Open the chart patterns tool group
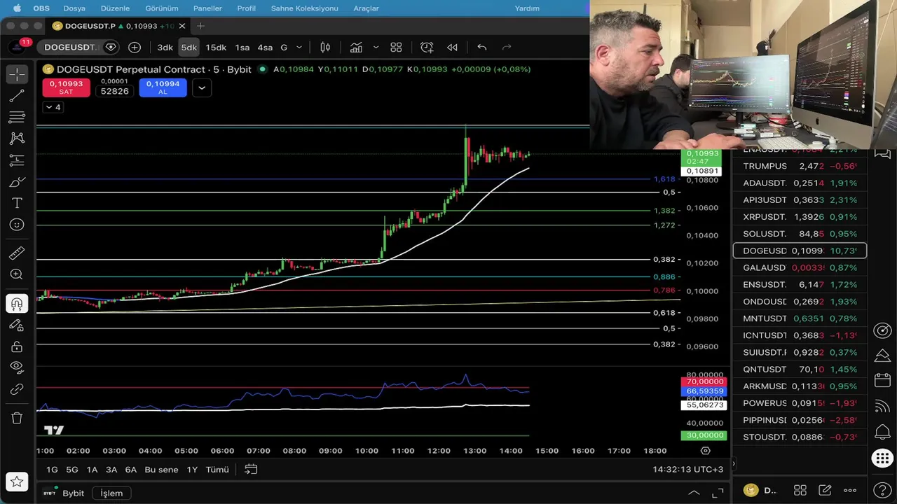 click(x=17, y=139)
